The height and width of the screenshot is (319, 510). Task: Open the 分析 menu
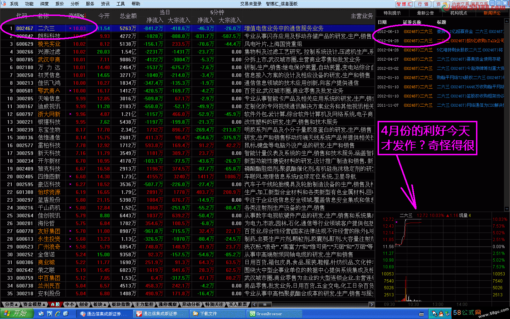coord(75,4)
